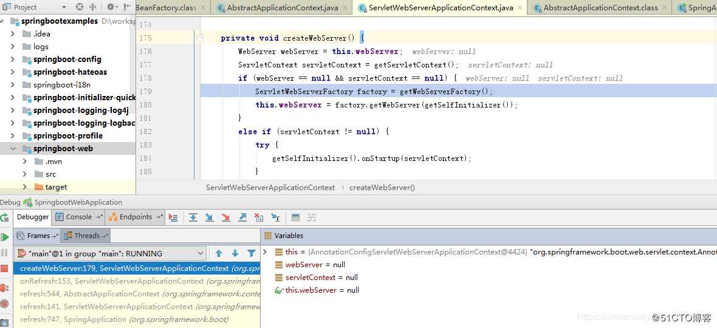This screenshot has height=328, width=717.
Task: Click Show Execution Point icon
Action: click(x=173, y=217)
